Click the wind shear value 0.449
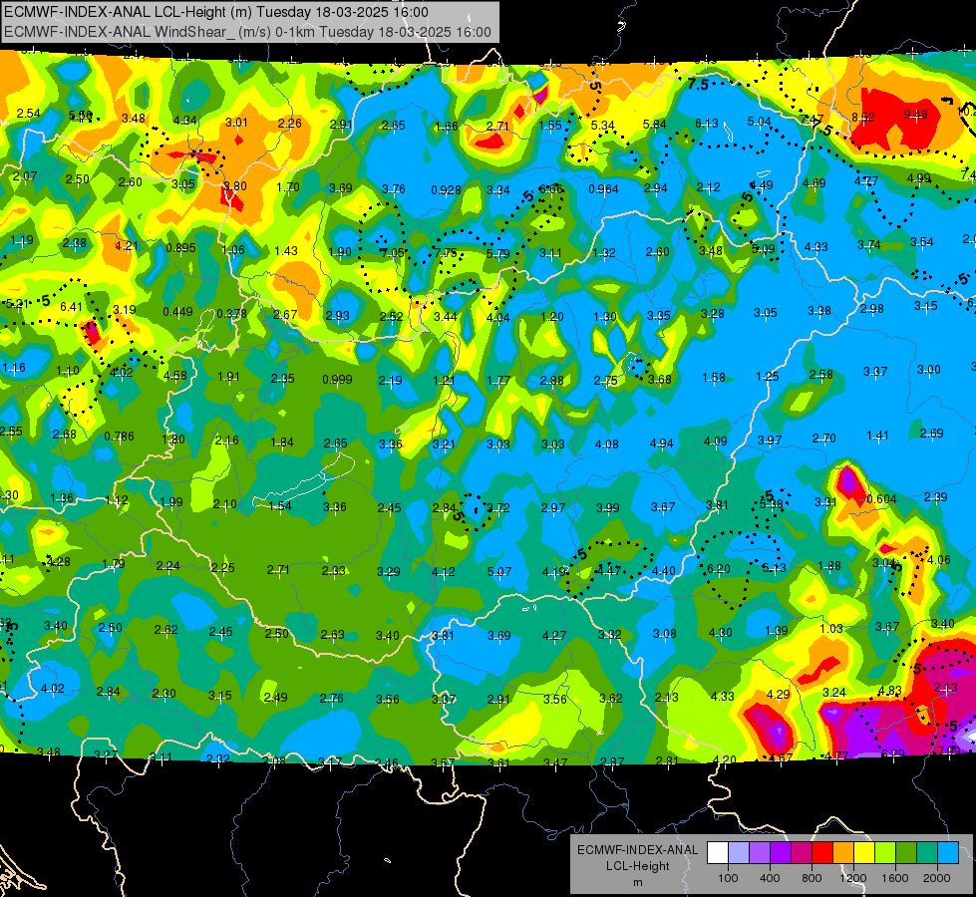This screenshot has height=897, width=976. click(177, 312)
